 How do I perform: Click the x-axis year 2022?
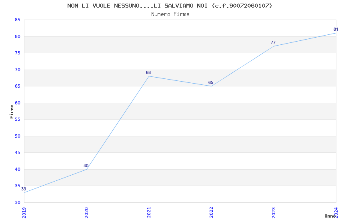pyautogui.click(x=212, y=213)
